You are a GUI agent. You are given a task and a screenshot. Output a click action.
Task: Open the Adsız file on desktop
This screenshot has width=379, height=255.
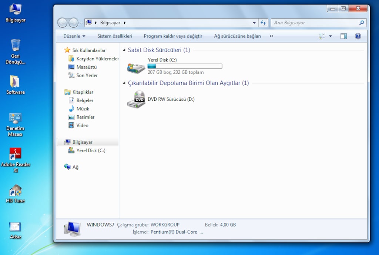(x=16, y=231)
